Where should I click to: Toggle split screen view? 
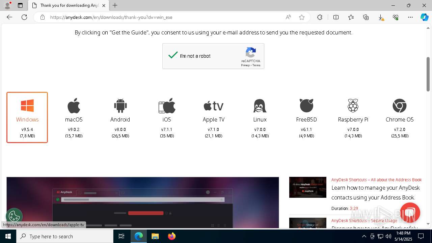click(x=336, y=17)
